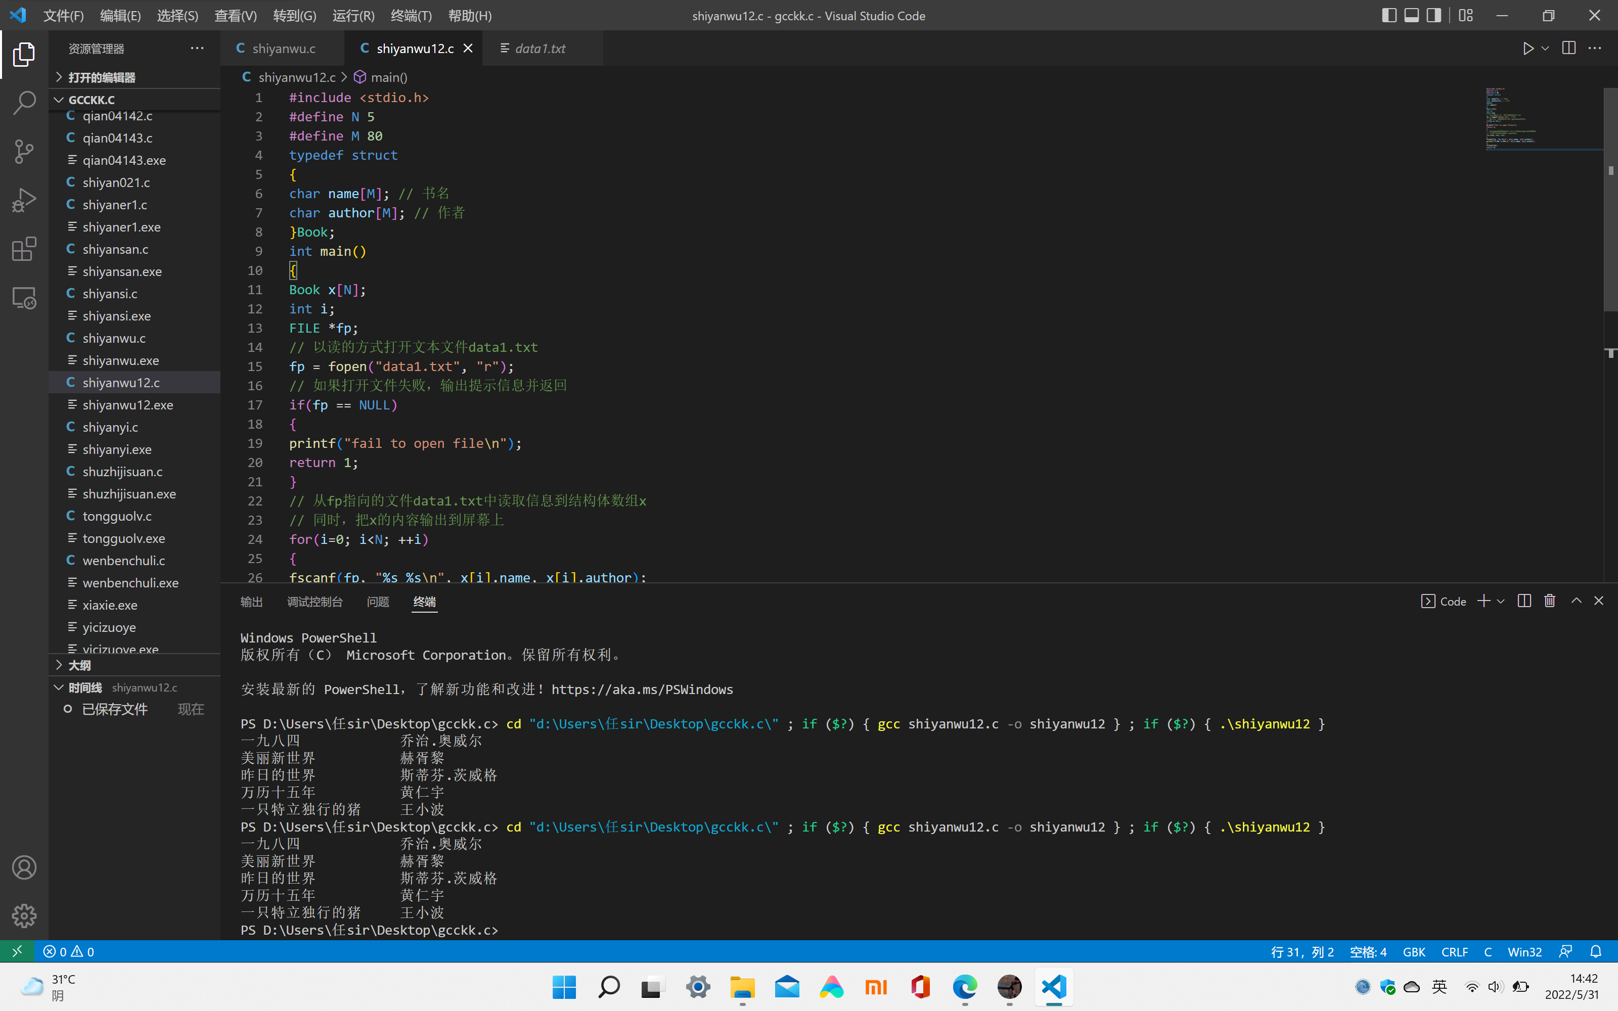Viewport: 1618px width, 1011px height.
Task: Open the remote window status indicator
Action: pos(17,951)
